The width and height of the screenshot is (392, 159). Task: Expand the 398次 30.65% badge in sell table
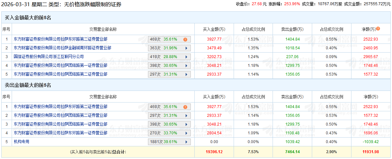coord(186,124)
